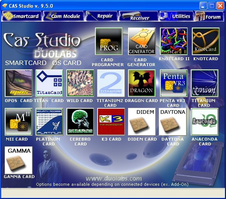Choose the TitanCard icon

(x=49, y=83)
